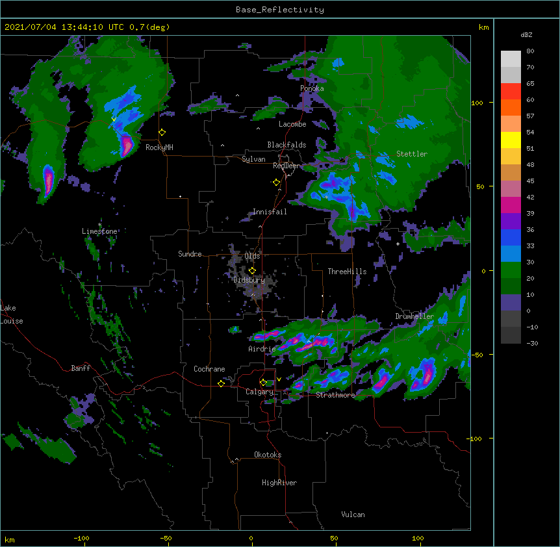Select the Lacombe label

click(x=292, y=124)
